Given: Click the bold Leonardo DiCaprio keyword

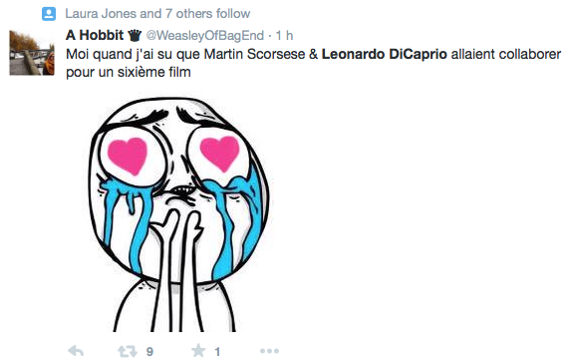Looking at the screenshot, I should [385, 54].
